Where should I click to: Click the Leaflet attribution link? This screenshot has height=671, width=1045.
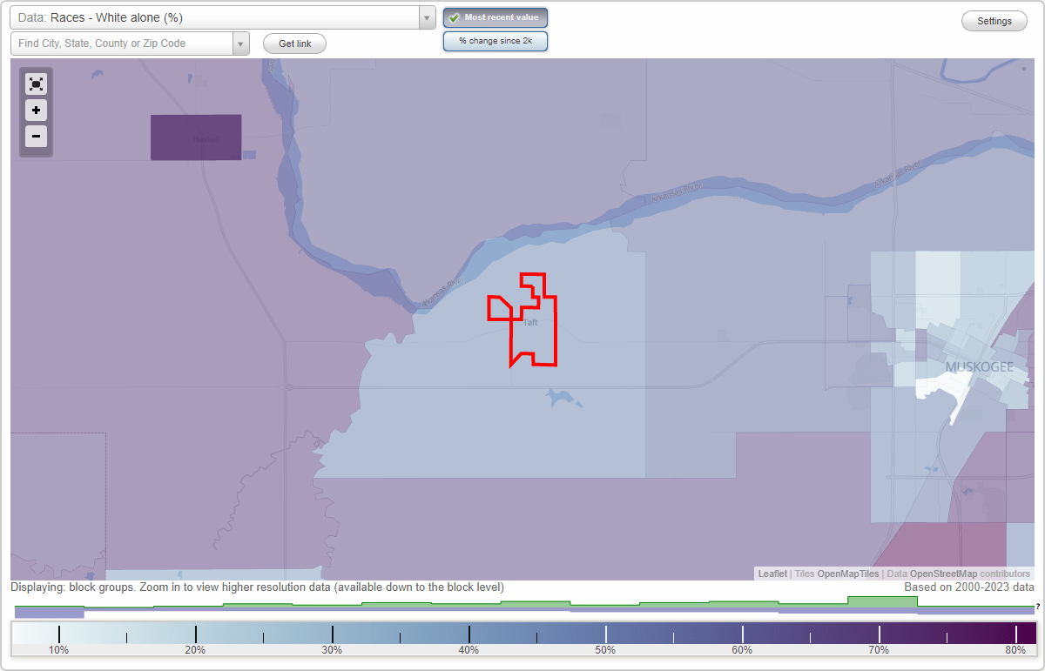pos(772,574)
